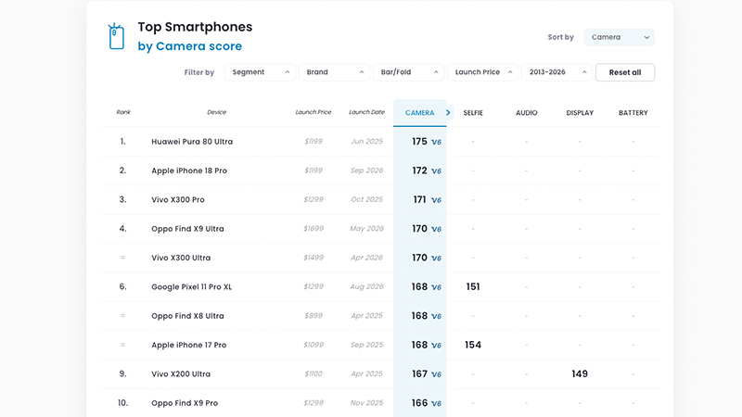Image resolution: width=742 pixels, height=417 pixels.
Task: Open the Oppo Find X9 Pro device link
Action: pos(185,403)
